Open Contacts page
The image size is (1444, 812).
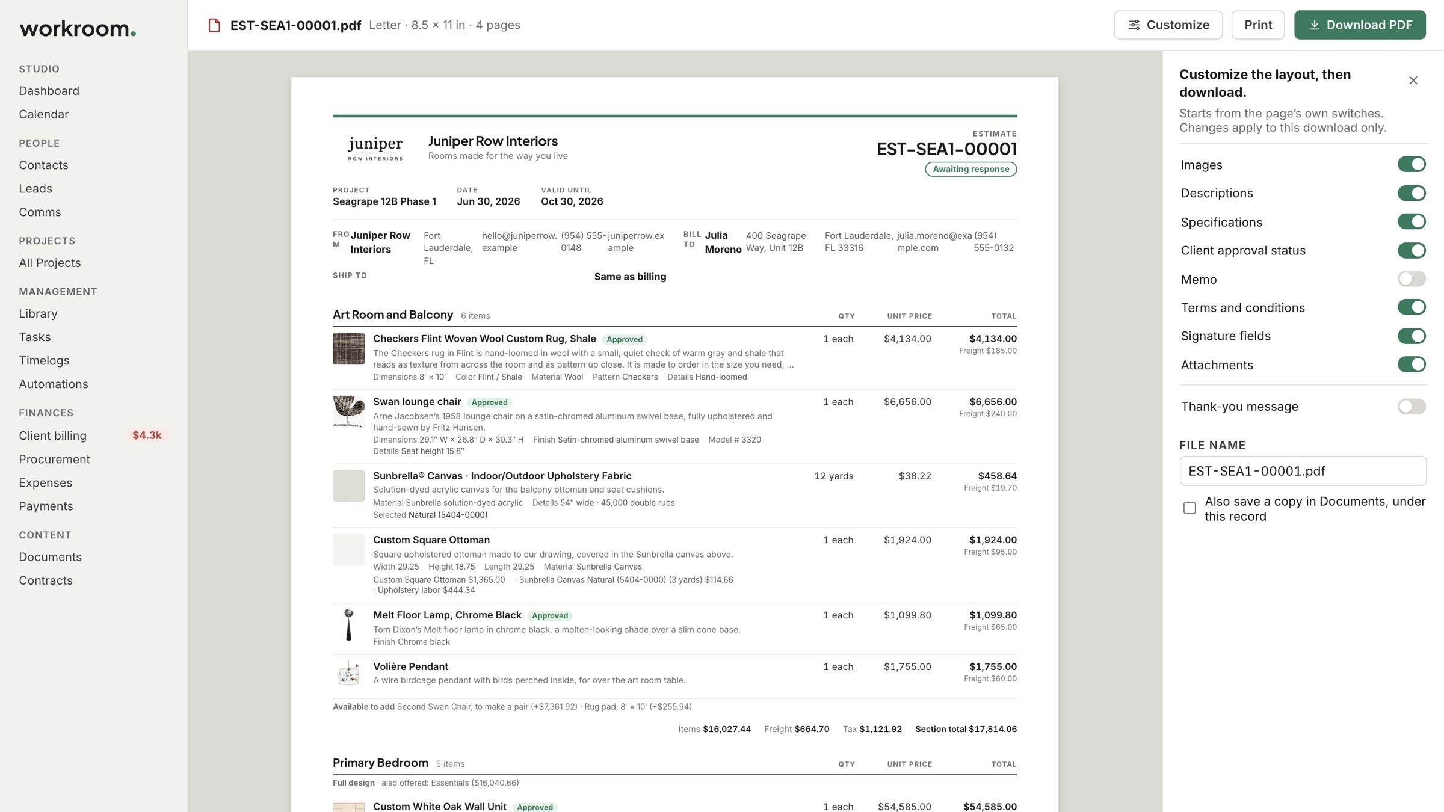43,165
